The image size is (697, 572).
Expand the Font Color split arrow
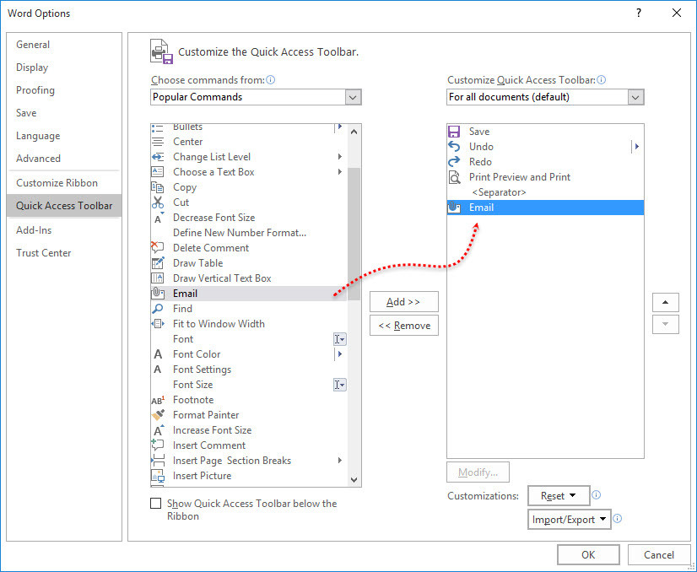coord(339,354)
